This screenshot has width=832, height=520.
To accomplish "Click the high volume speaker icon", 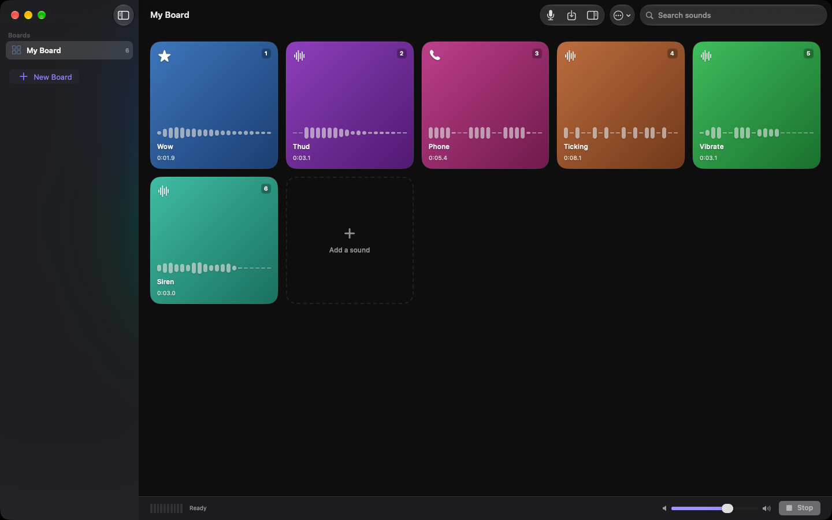I will 767,508.
